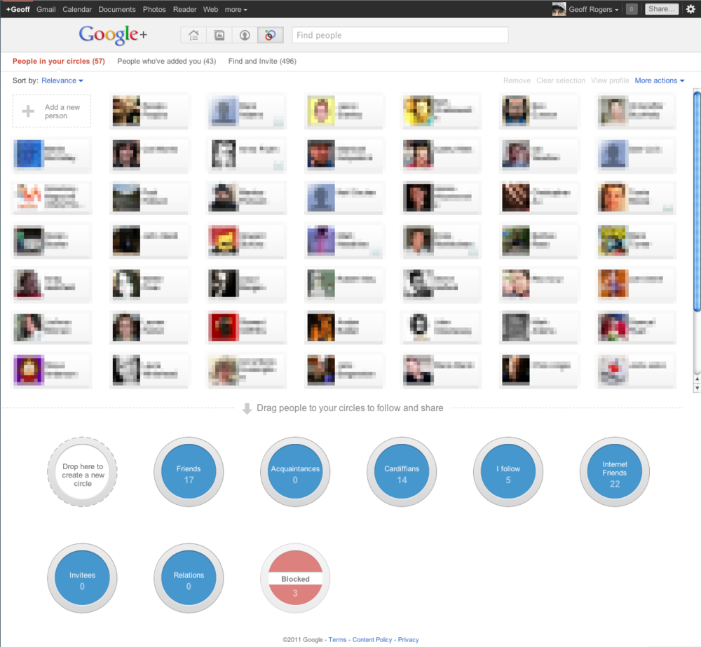Select the Blocked circle
Image resolution: width=701 pixels, height=647 pixels.
(295, 578)
